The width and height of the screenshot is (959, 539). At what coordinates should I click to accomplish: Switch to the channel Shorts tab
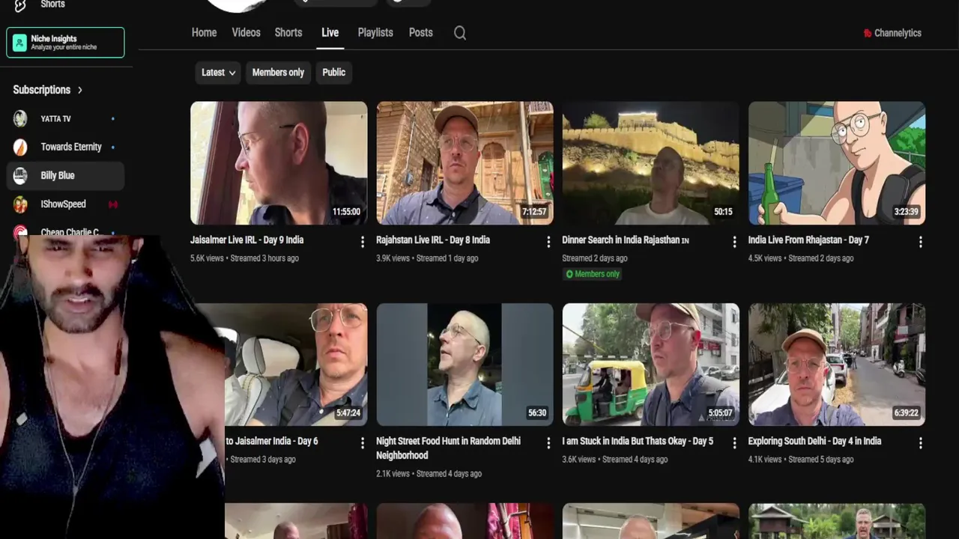[x=288, y=33]
